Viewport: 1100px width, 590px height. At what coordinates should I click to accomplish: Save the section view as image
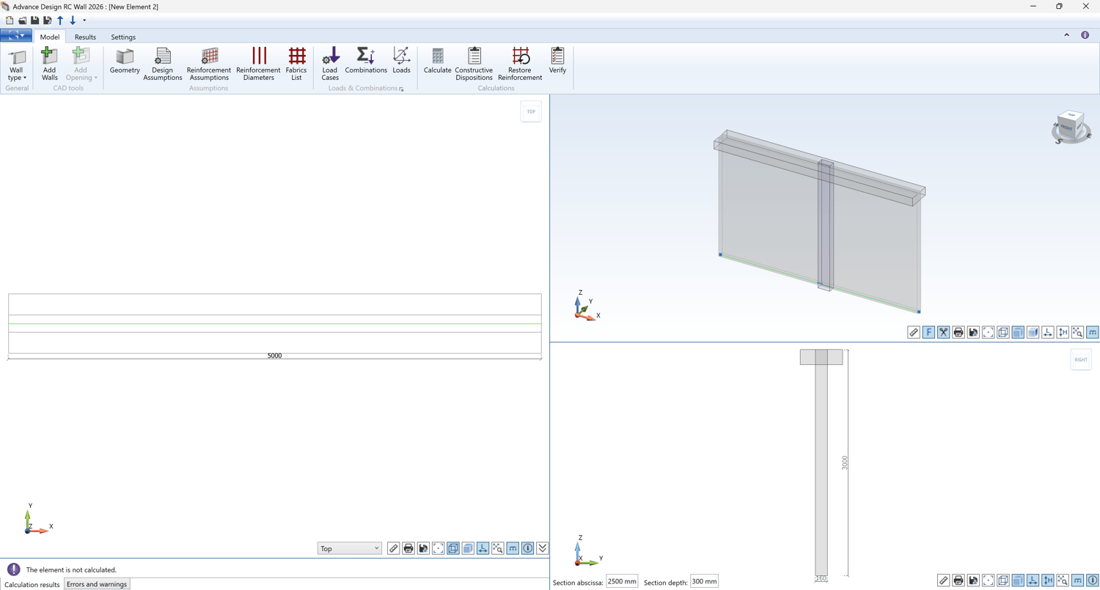pos(973,580)
